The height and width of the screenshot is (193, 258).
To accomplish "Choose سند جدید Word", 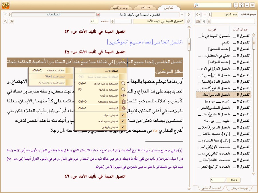I will pyautogui.click(x=51, y=77).
